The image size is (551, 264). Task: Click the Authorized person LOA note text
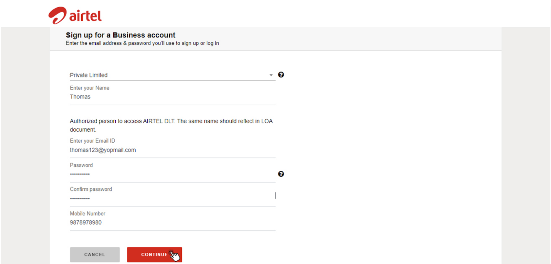click(x=171, y=125)
